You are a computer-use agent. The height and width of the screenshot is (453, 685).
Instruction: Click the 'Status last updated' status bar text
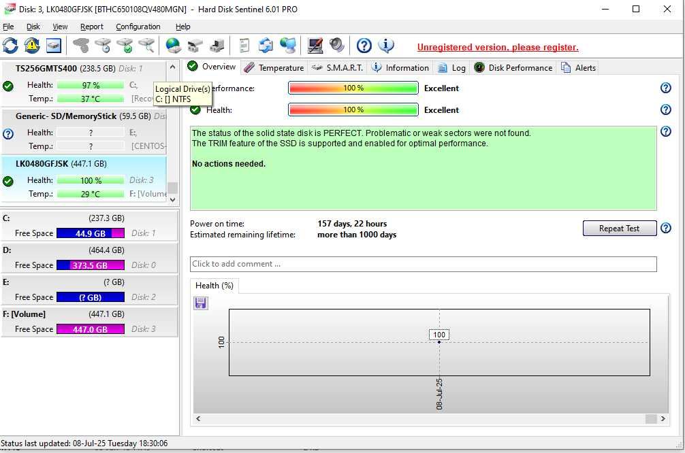click(84, 443)
